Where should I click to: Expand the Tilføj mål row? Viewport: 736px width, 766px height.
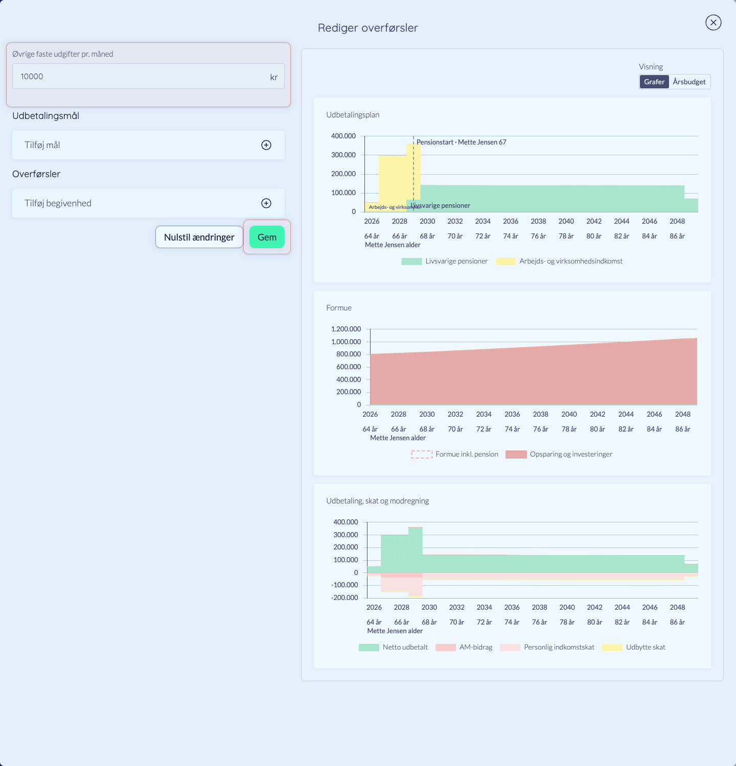tap(148, 145)
